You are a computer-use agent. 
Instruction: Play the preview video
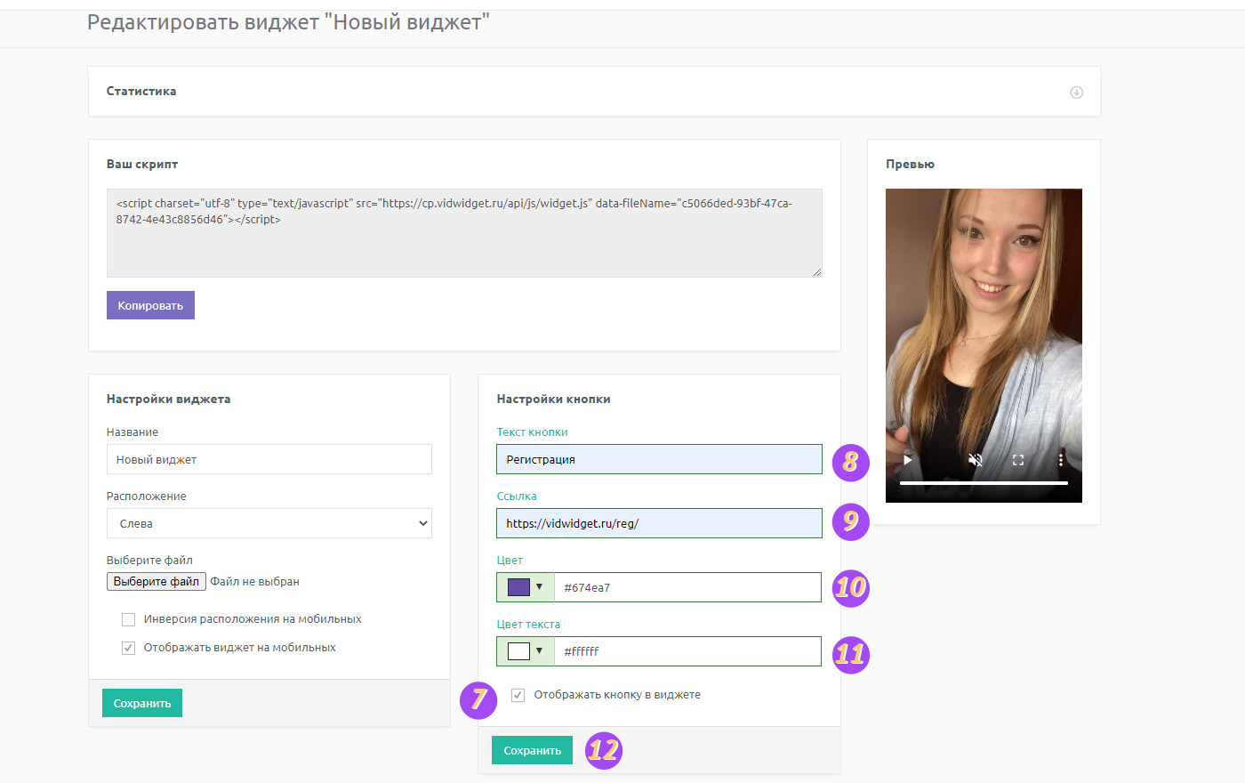point(907,460)
